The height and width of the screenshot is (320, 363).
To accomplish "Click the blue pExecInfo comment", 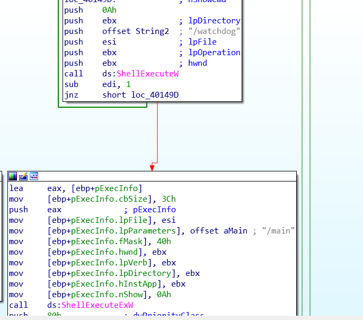I will 154,210.
